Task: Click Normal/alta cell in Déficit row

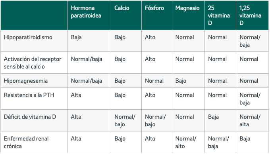Action: (x=250, y=120)
